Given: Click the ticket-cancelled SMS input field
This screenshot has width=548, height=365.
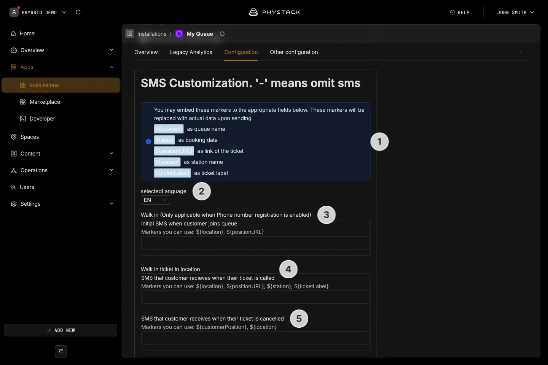Looking at the screenshot, I should pyautogui.click(x=255, y=338).
